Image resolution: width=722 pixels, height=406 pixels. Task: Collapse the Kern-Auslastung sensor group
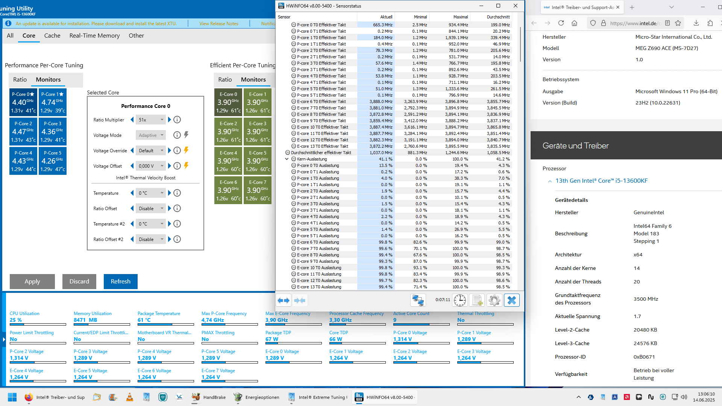287,159
